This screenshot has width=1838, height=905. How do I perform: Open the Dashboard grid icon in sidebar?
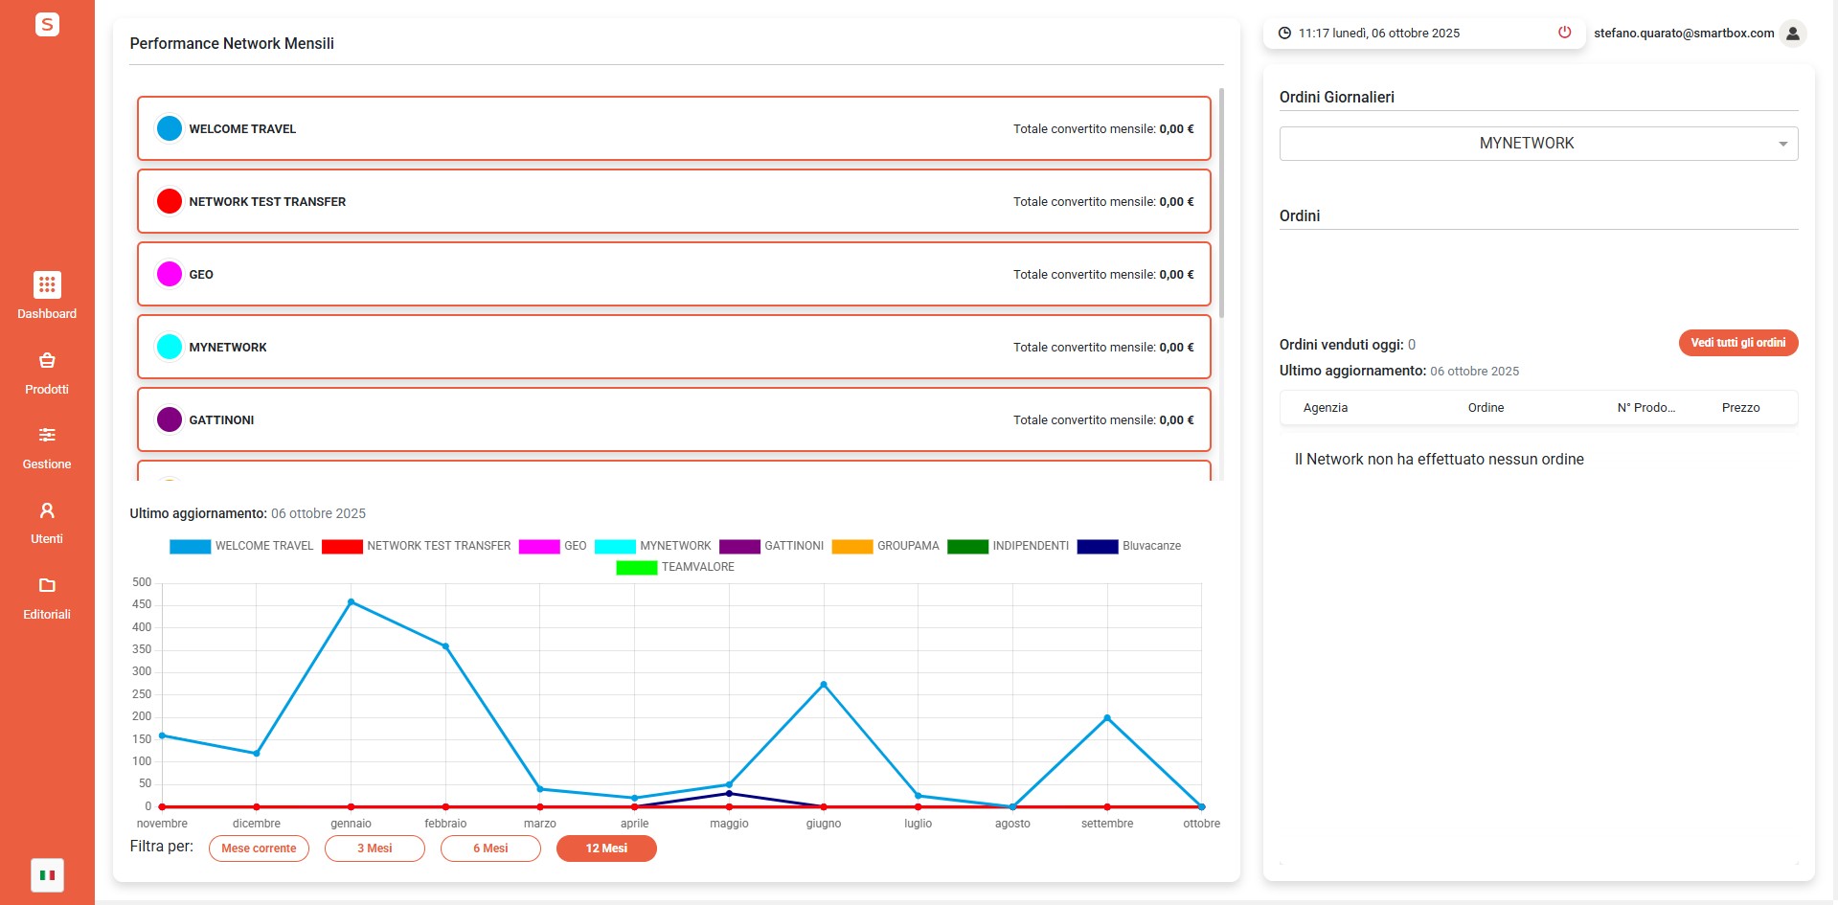coord(47,284)
